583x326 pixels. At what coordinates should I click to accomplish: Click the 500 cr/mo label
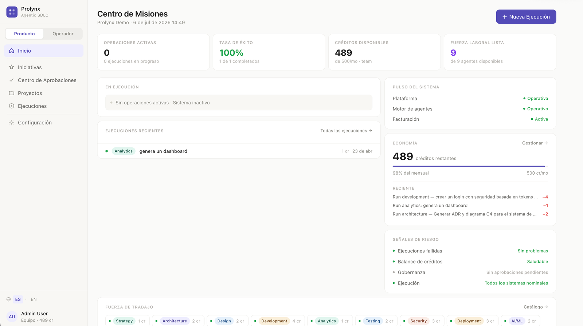coord(537,173)
